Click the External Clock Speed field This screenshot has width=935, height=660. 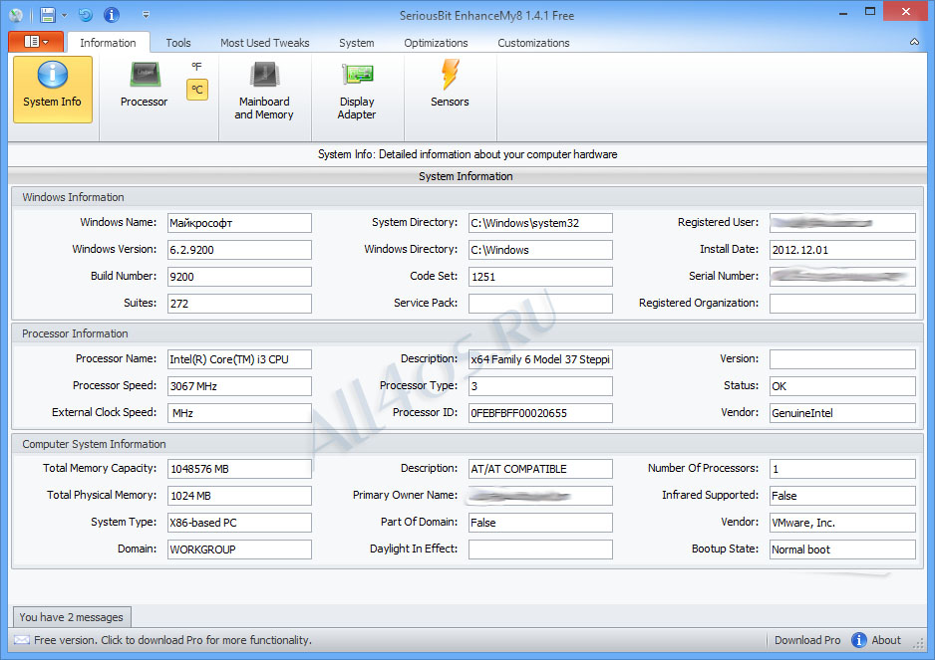[x=239, y=413]
